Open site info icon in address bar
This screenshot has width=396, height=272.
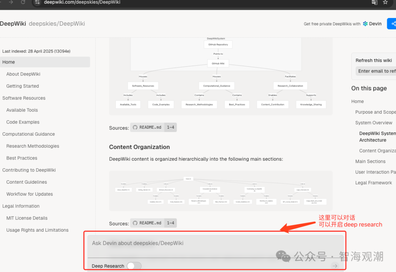[37, 2]
